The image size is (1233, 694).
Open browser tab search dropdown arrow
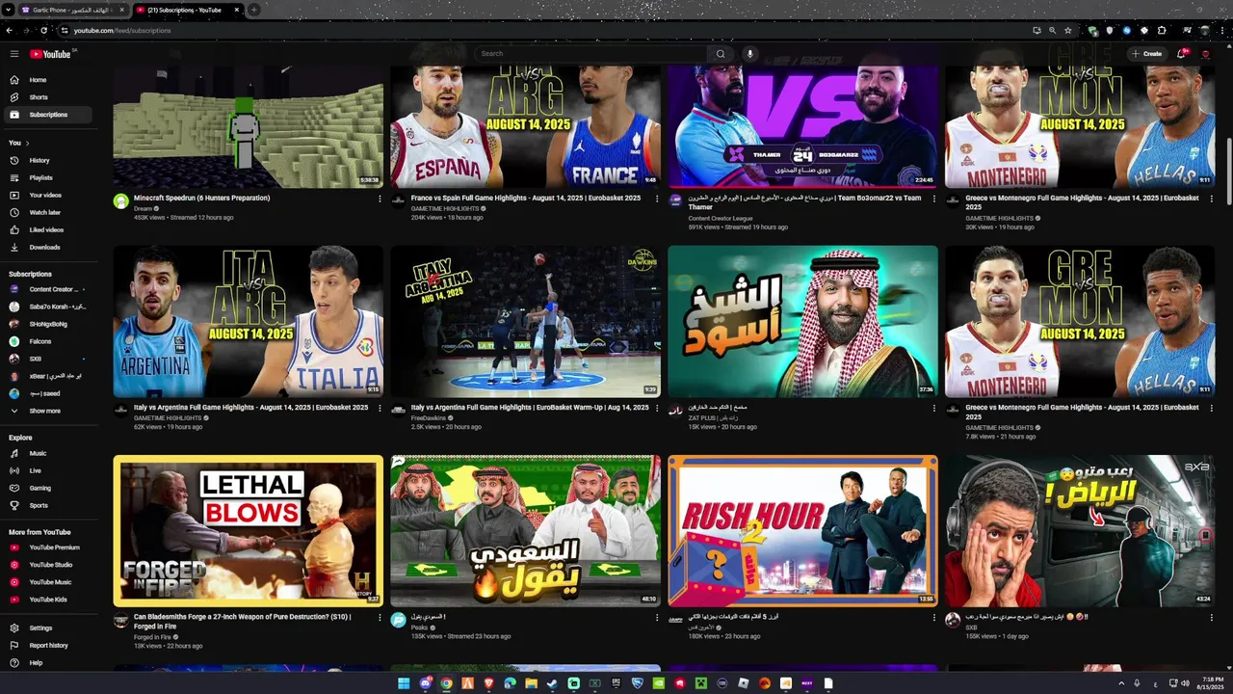[x=9, y=10]
